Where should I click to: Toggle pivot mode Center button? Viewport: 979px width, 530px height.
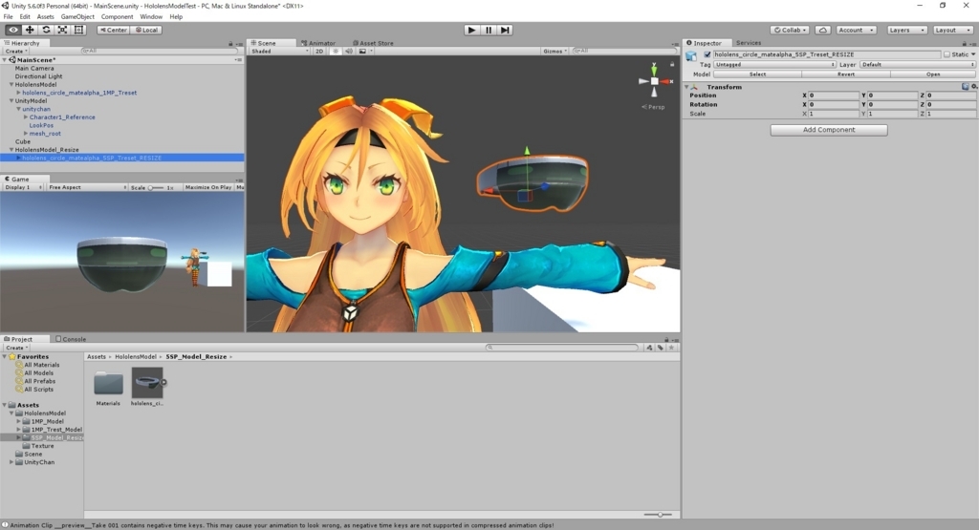click(x=113, y=30)
